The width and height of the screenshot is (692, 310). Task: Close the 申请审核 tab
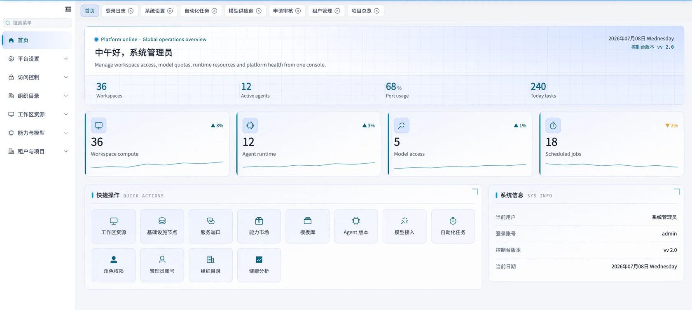298,11
